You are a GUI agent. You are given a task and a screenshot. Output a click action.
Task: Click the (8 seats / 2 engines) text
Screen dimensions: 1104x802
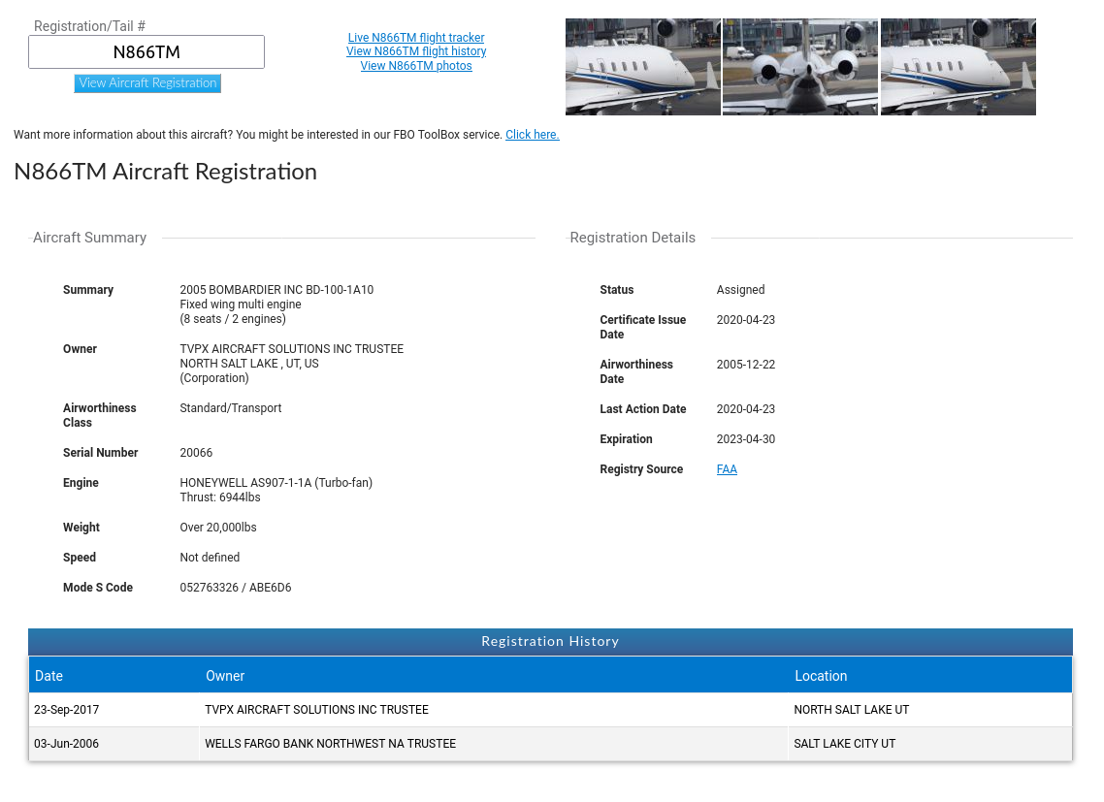point(233,319)
